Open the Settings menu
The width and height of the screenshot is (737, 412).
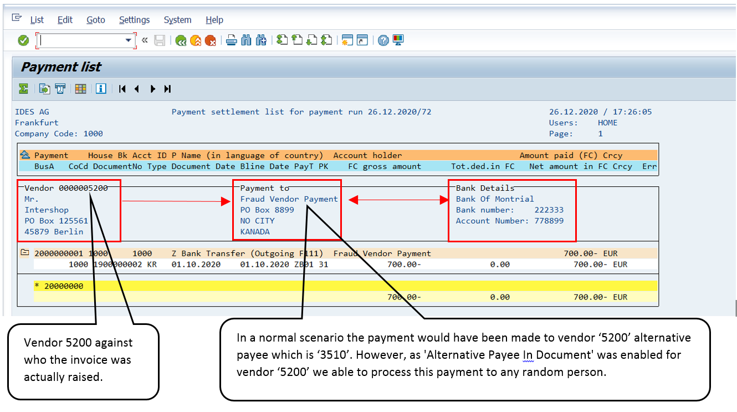tap(134, 20)
